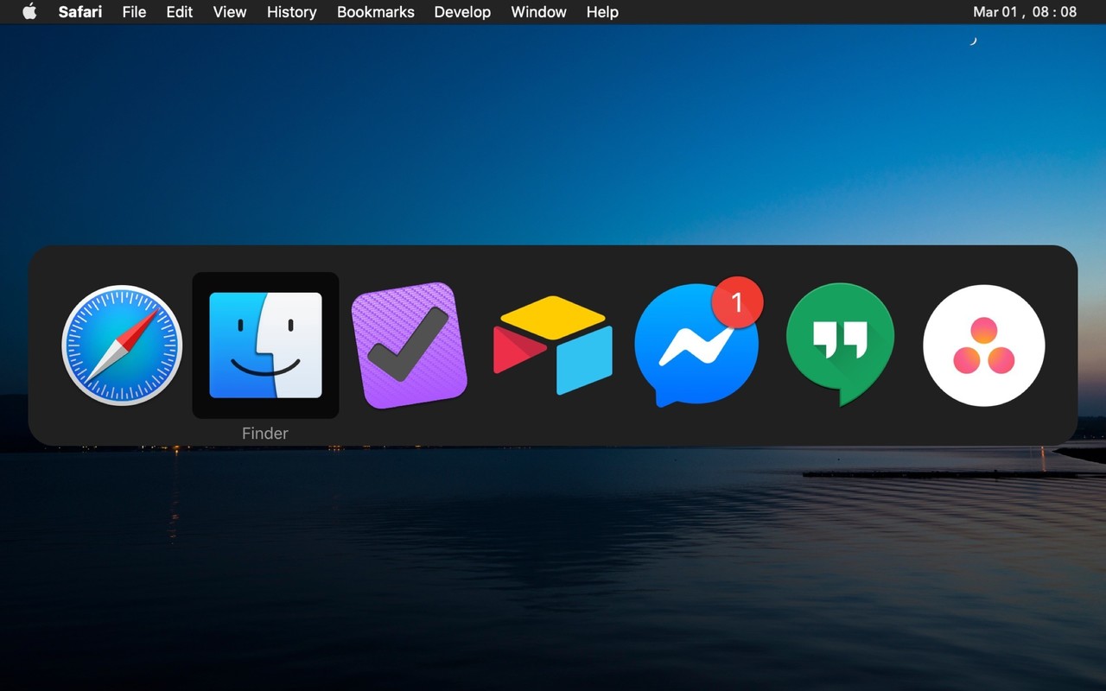Open the Asana app icon
1106x691 pixels.
[x=984, y=345]
